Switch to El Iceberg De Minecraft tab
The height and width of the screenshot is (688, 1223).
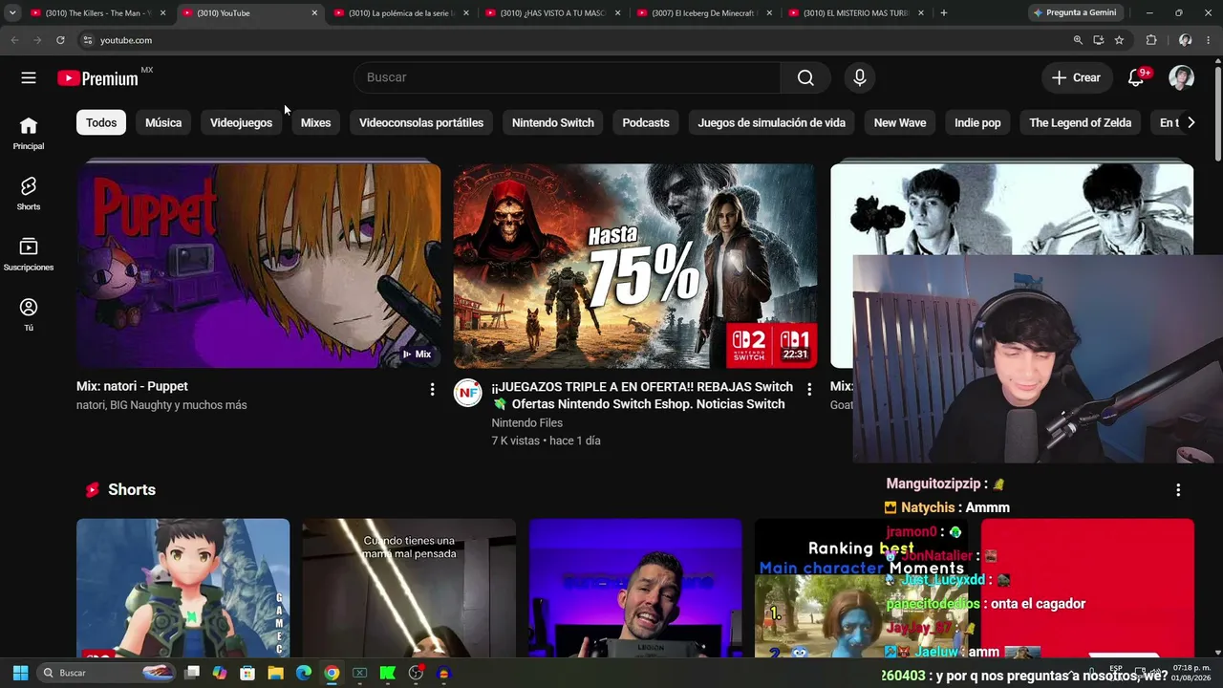[705, 13]
